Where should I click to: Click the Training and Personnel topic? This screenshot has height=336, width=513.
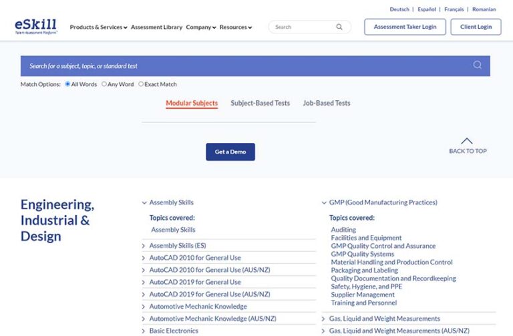click(364, 303)
